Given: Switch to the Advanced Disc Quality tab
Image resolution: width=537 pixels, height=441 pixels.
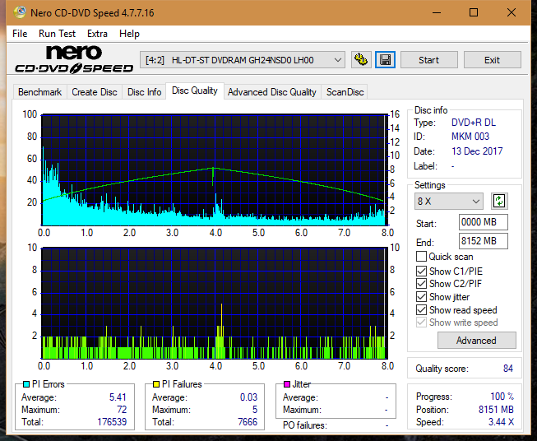Looking at the screenshot, I should point(272,92).
